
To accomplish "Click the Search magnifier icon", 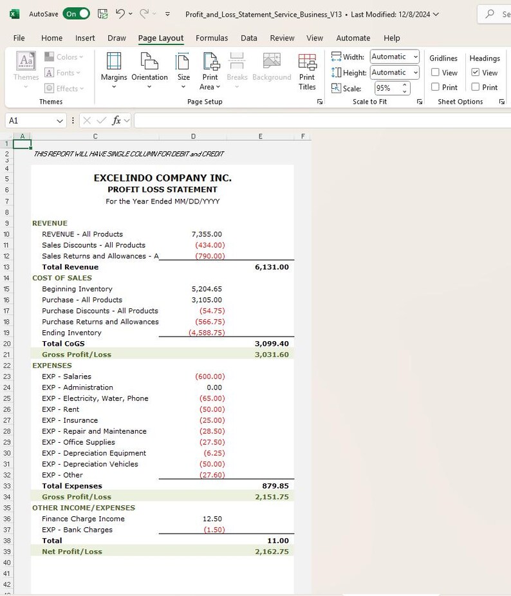I will click(x=490, y=14).
